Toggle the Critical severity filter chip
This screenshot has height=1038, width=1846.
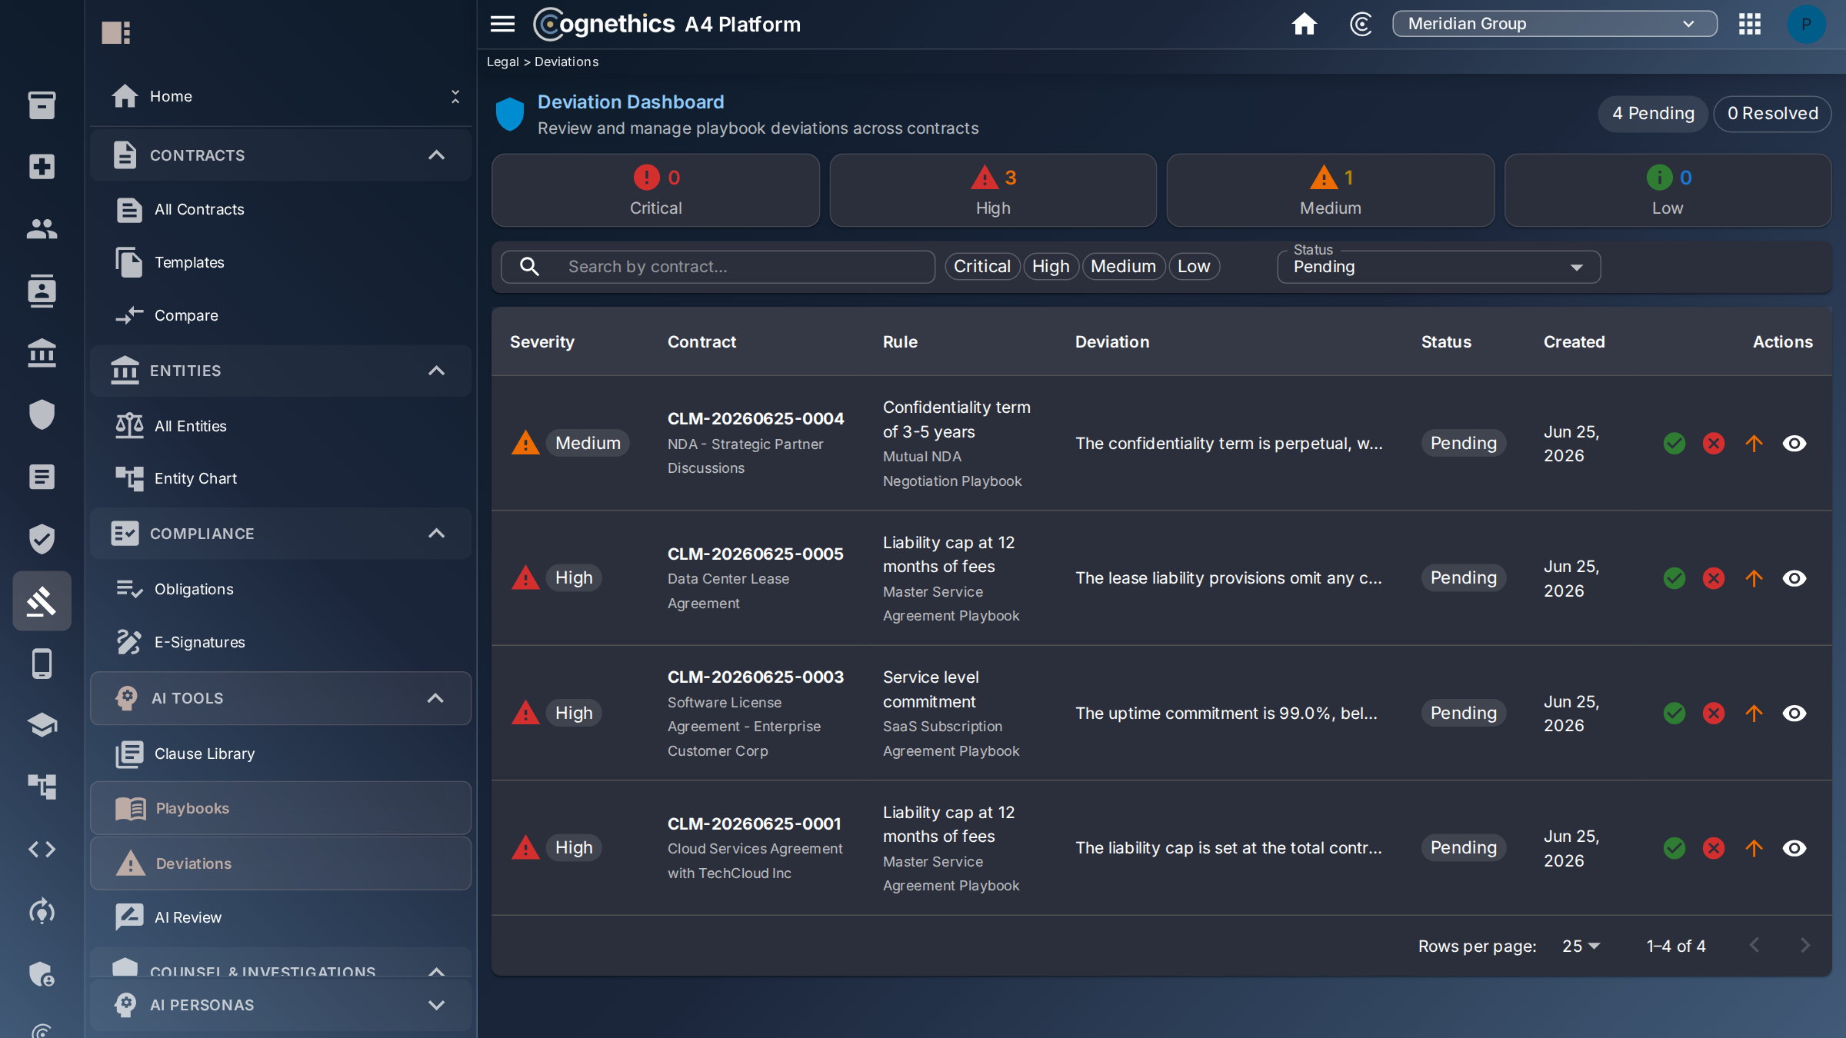point(982,266)
